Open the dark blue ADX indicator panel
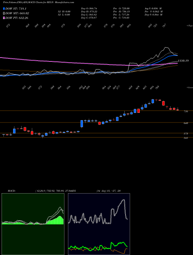The width and height of the screenshot is (193, 255). [99, 224]
